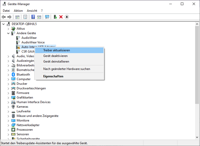
Task: Click the down-arrow toolbar icon
Action: 67,17
